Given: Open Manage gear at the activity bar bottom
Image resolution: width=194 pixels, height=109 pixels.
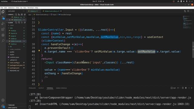Looking at the screenshot, I should tap(3, 106).
